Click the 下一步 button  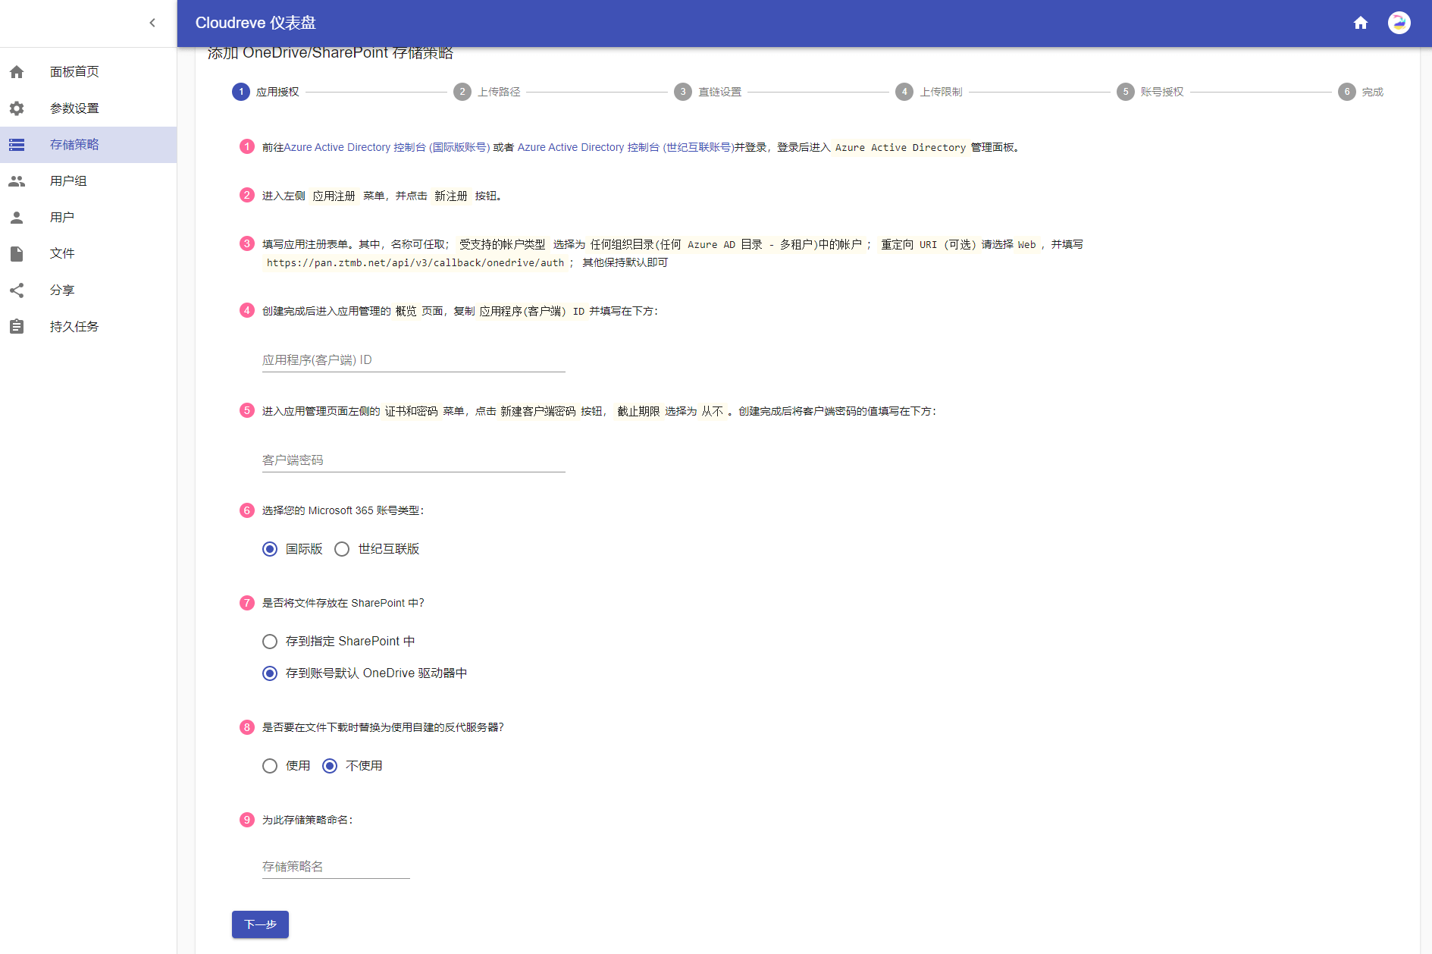pos(260,924)
